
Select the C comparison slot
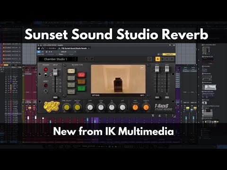point(167,59)
